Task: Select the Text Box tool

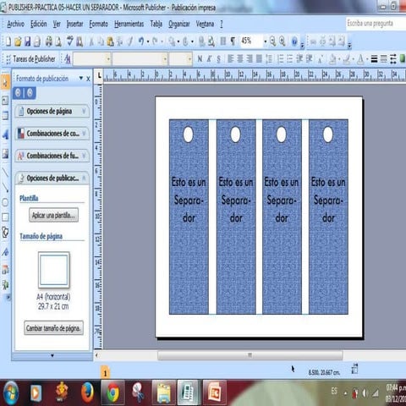Action: click(5, 100)
